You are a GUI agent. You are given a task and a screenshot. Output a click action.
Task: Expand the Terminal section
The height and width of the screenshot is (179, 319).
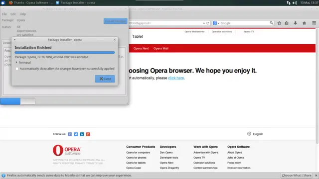23,63
